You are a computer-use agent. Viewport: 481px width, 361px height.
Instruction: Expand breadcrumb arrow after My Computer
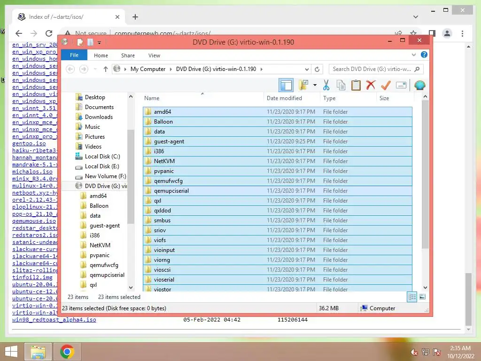coord(171,69)
